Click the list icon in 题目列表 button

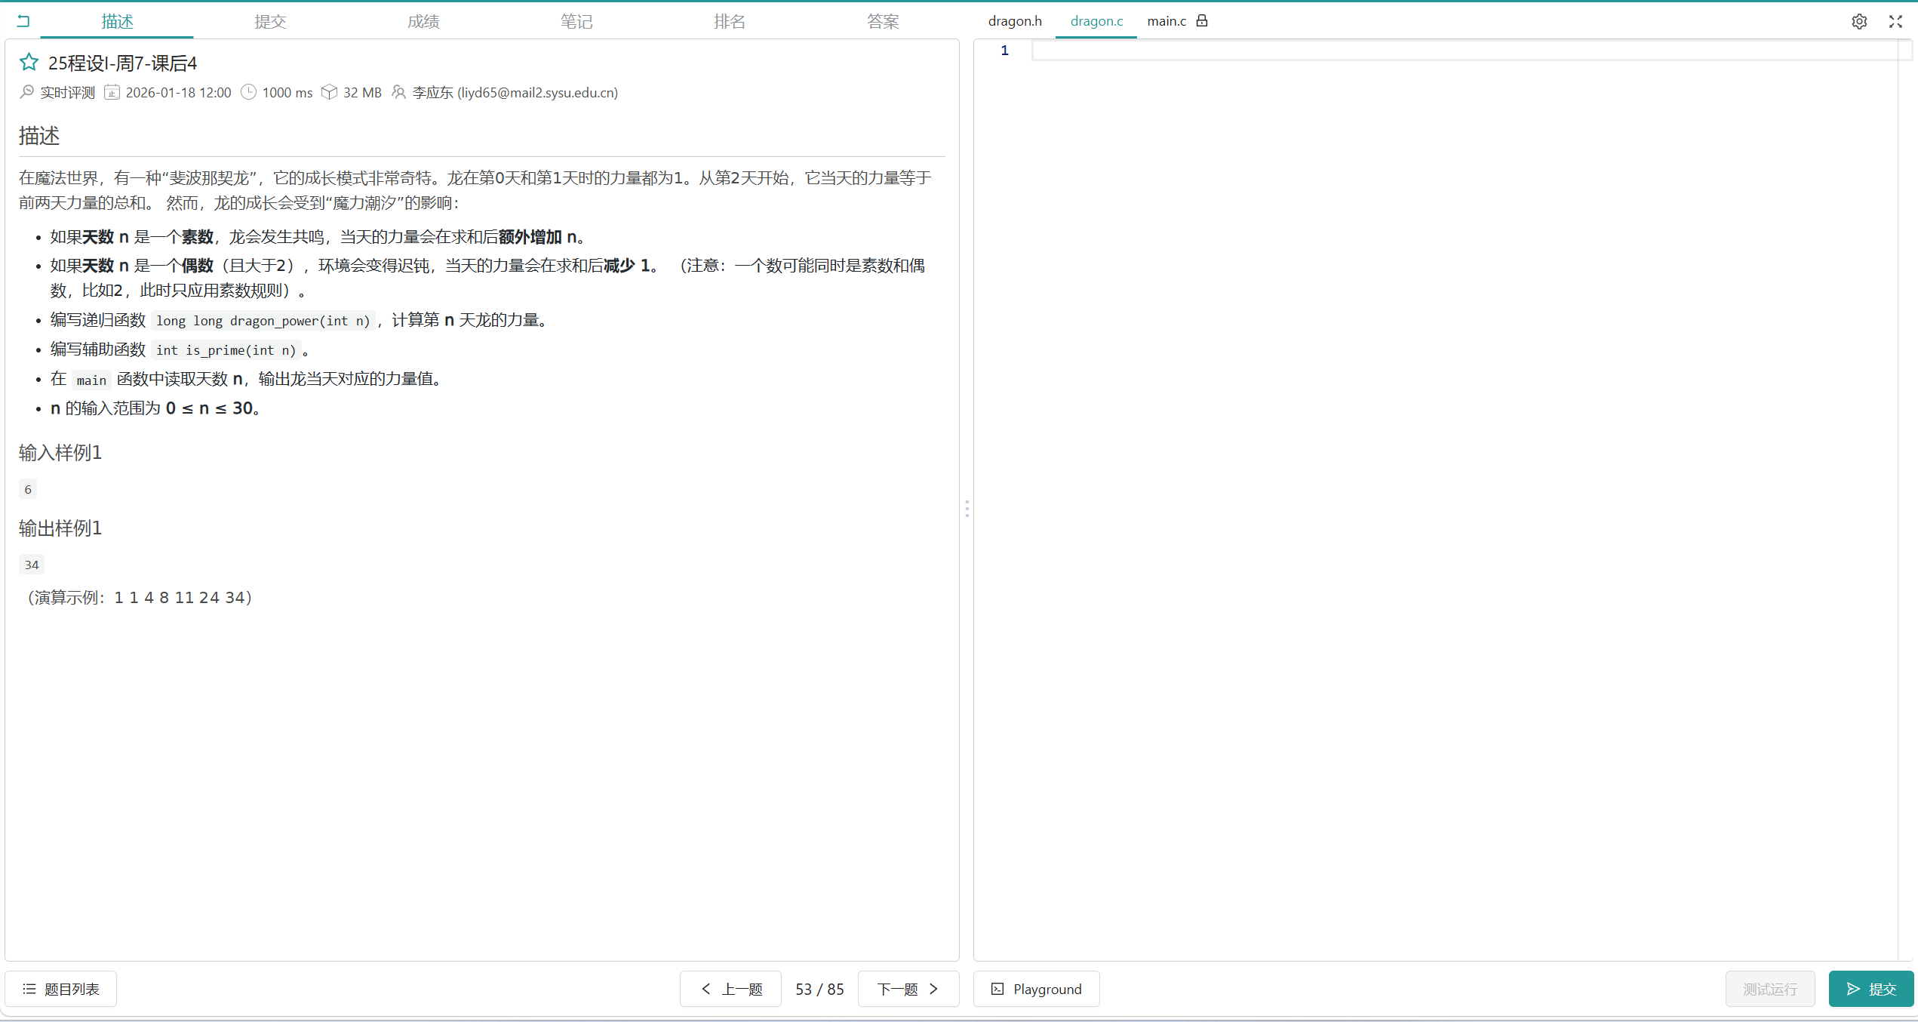click(x=30, y=988)
